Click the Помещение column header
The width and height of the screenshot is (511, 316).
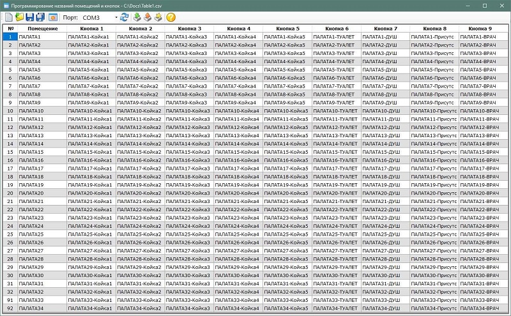coord(42,29)
